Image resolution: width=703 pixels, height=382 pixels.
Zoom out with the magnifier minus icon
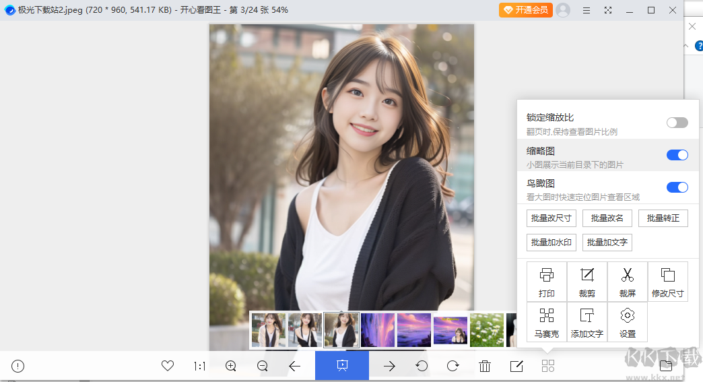click(263, 366)
